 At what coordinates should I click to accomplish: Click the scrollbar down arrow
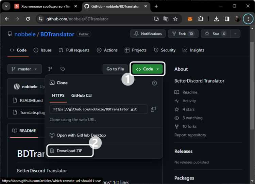(252, 181)
